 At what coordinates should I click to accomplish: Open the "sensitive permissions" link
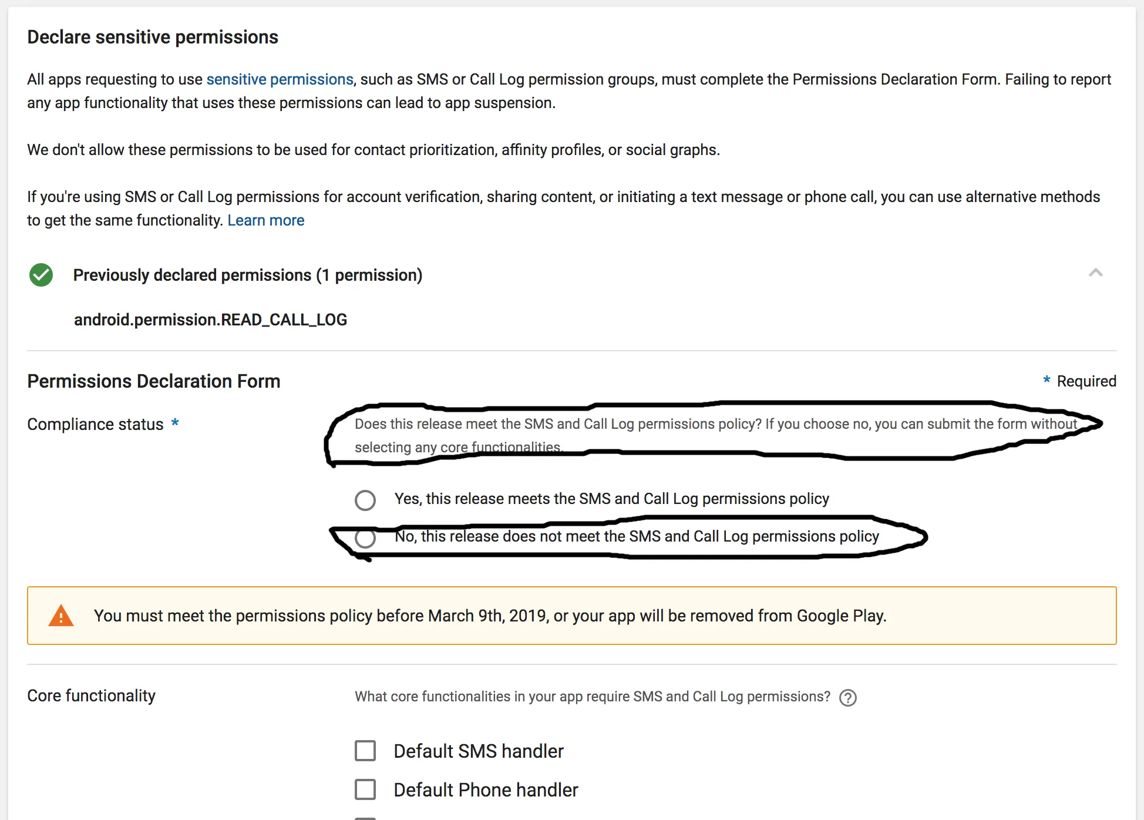coord(280,79)
